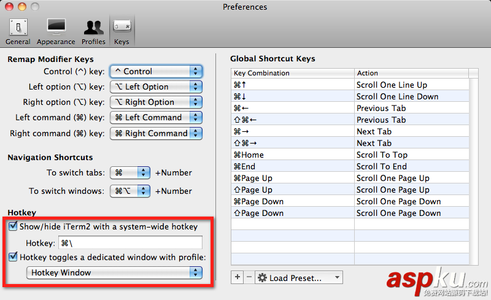Click the Hotkey input field
Image resolution: width=491 pixels, height=300 pixels.
130,243
